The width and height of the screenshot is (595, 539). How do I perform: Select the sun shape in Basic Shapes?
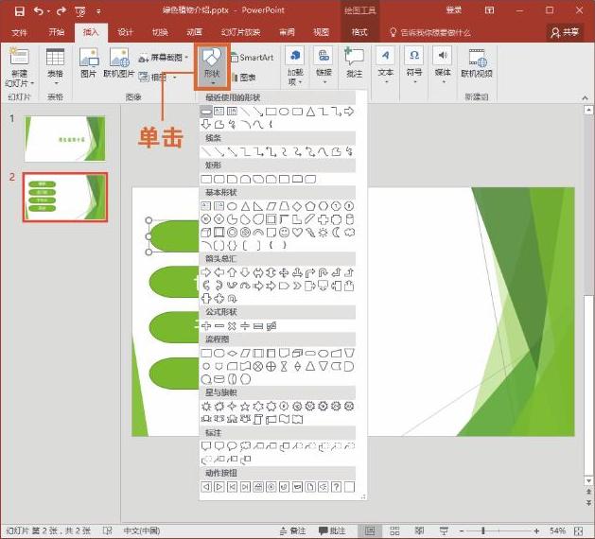tap(323, 232)
